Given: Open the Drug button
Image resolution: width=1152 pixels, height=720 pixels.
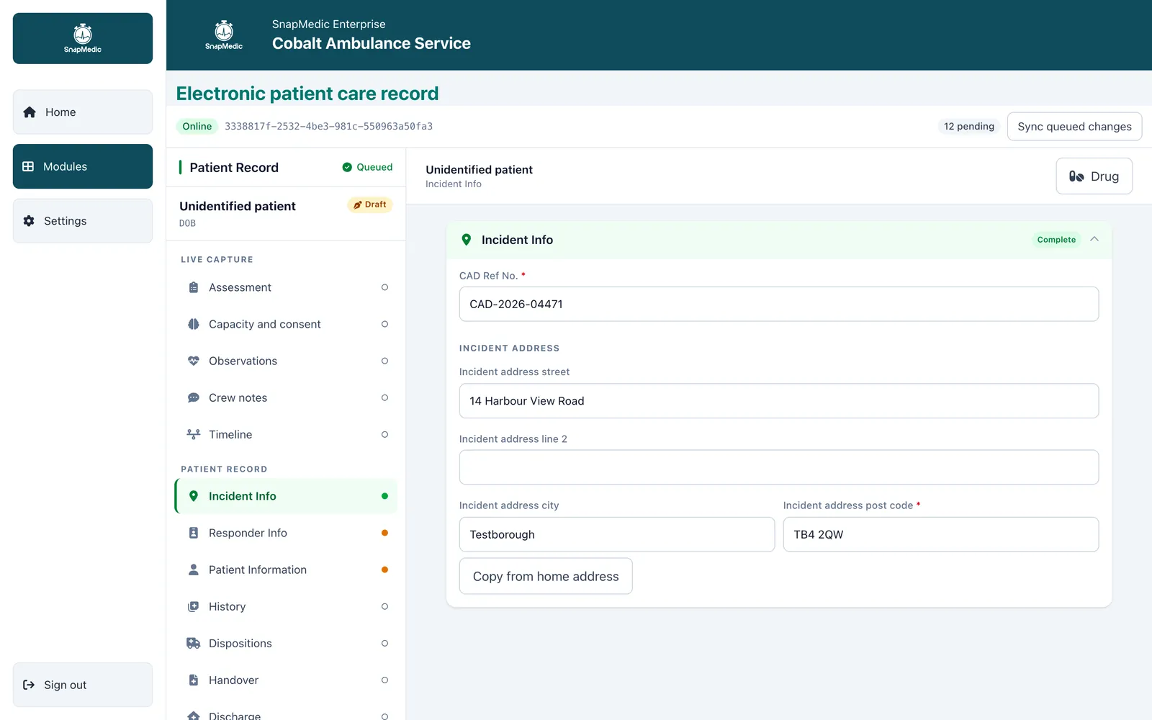Looking at the screenshot, I should (1094, 176).
